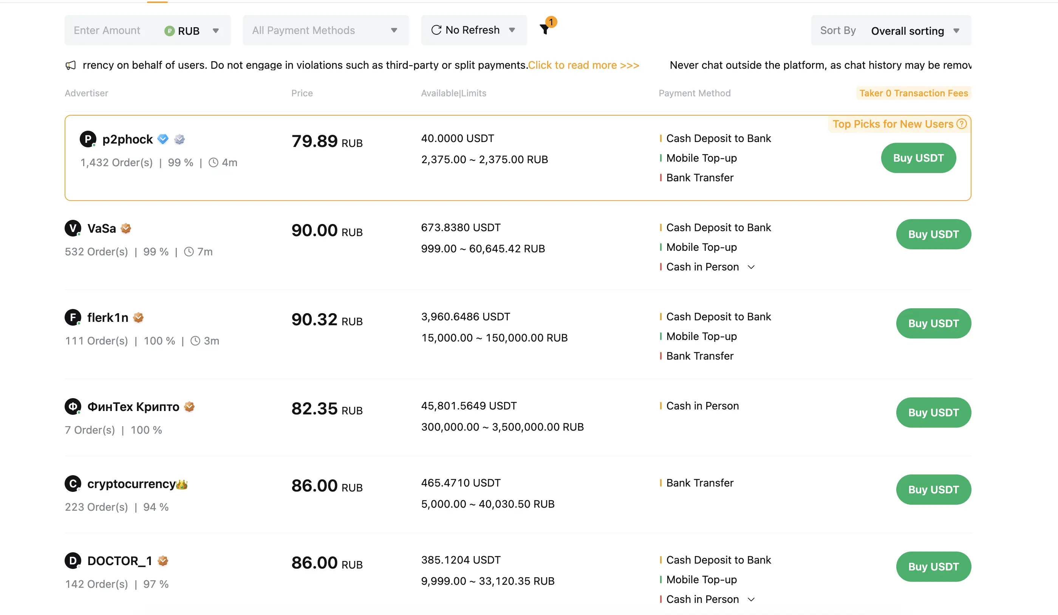Click the p2phock avatar icon
This screenshot has height=615, width=1058.
(88, 139)
